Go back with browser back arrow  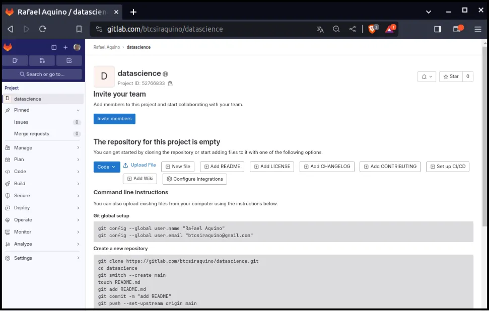[x=10, y=29]
